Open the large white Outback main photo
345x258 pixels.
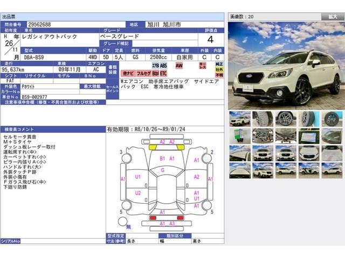(x=286, y=66)
